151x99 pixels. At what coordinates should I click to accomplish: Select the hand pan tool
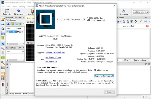(x=3, y=53)
